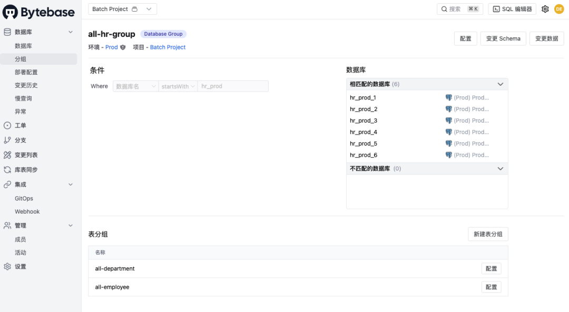Open the startsWith operator dropdown
The height and width of the screenshot is (312, 569).
pyautogui.click(x=178, y=86)
